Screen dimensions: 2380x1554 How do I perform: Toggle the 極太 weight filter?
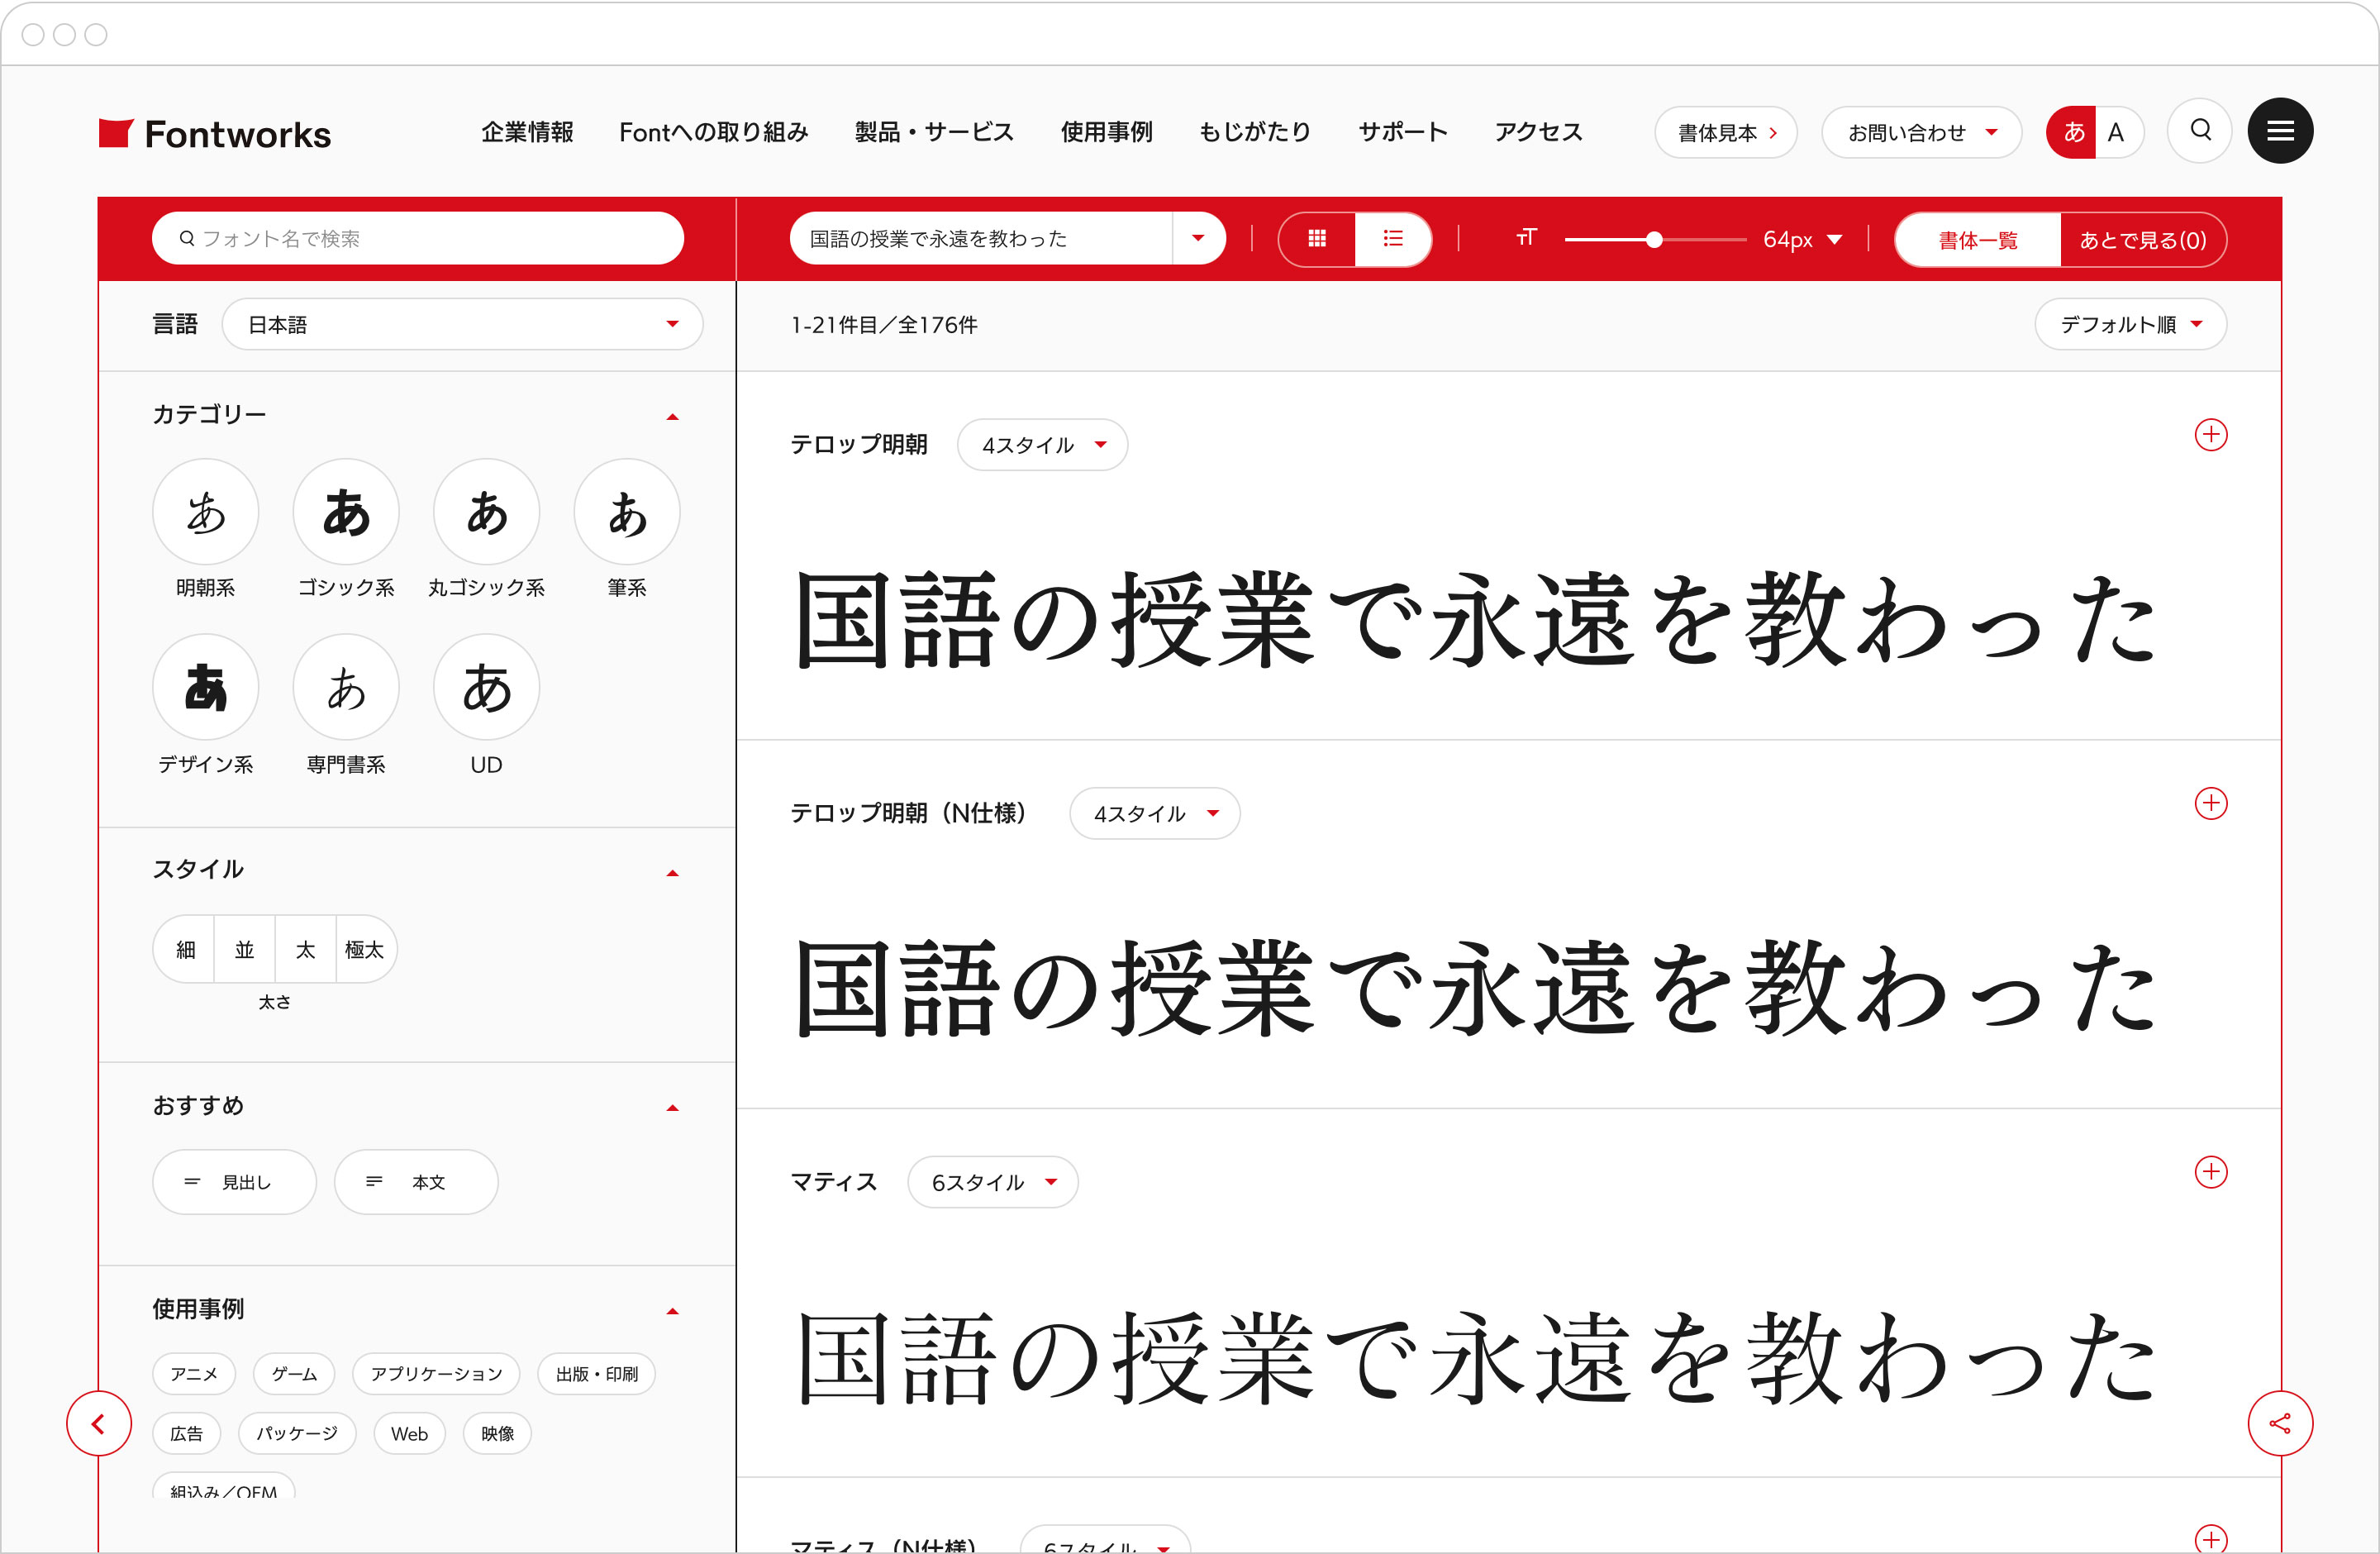364,949
